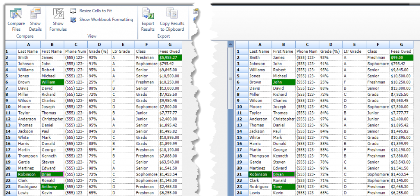Select the highlighted Brian cell in left pane
The height and width of the screenshot is (196, 420).
[x=52, y=174]
